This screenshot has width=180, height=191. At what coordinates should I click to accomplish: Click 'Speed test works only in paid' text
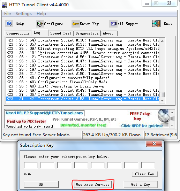[x=29, y=127]
